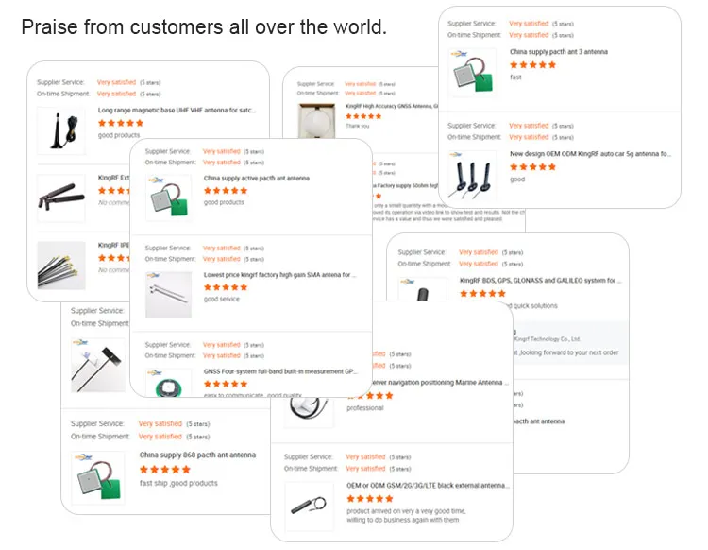This screenshot has height=550, width=708.
Task: Click the 'pacth ant 3 antenna' product thumbnail
Action: [471, 70]
